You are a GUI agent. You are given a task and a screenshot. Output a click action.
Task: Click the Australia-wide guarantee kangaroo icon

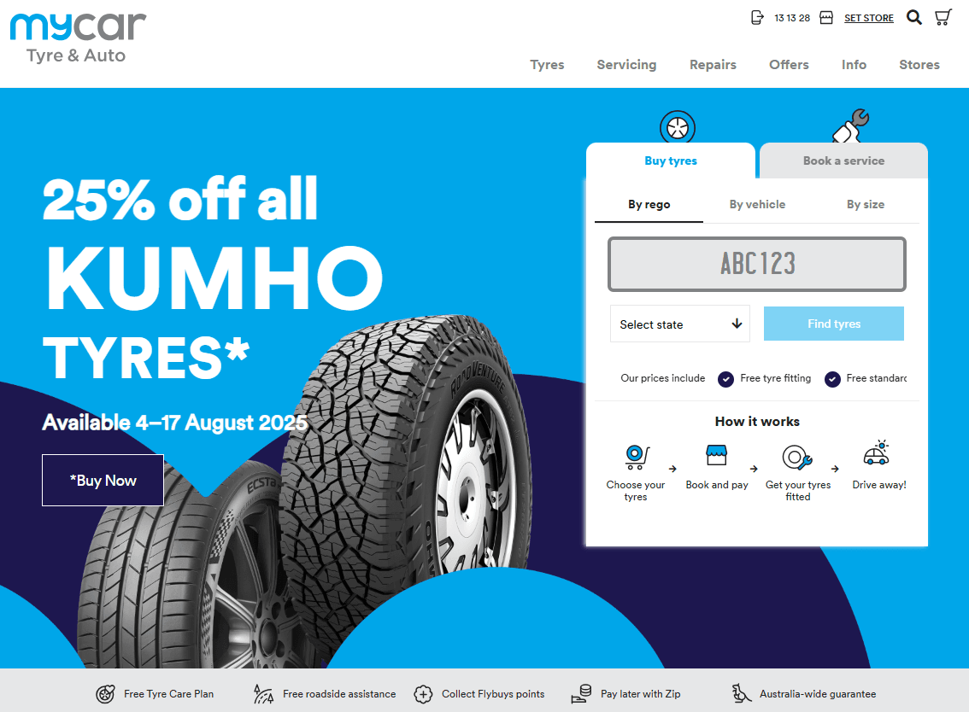(x=741, y=693)
